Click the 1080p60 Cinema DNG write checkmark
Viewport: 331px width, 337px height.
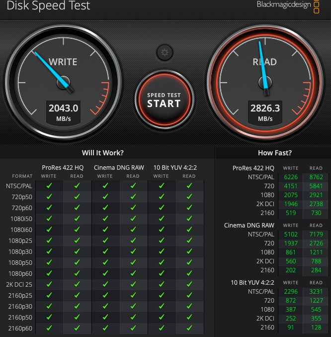[105, 273]
